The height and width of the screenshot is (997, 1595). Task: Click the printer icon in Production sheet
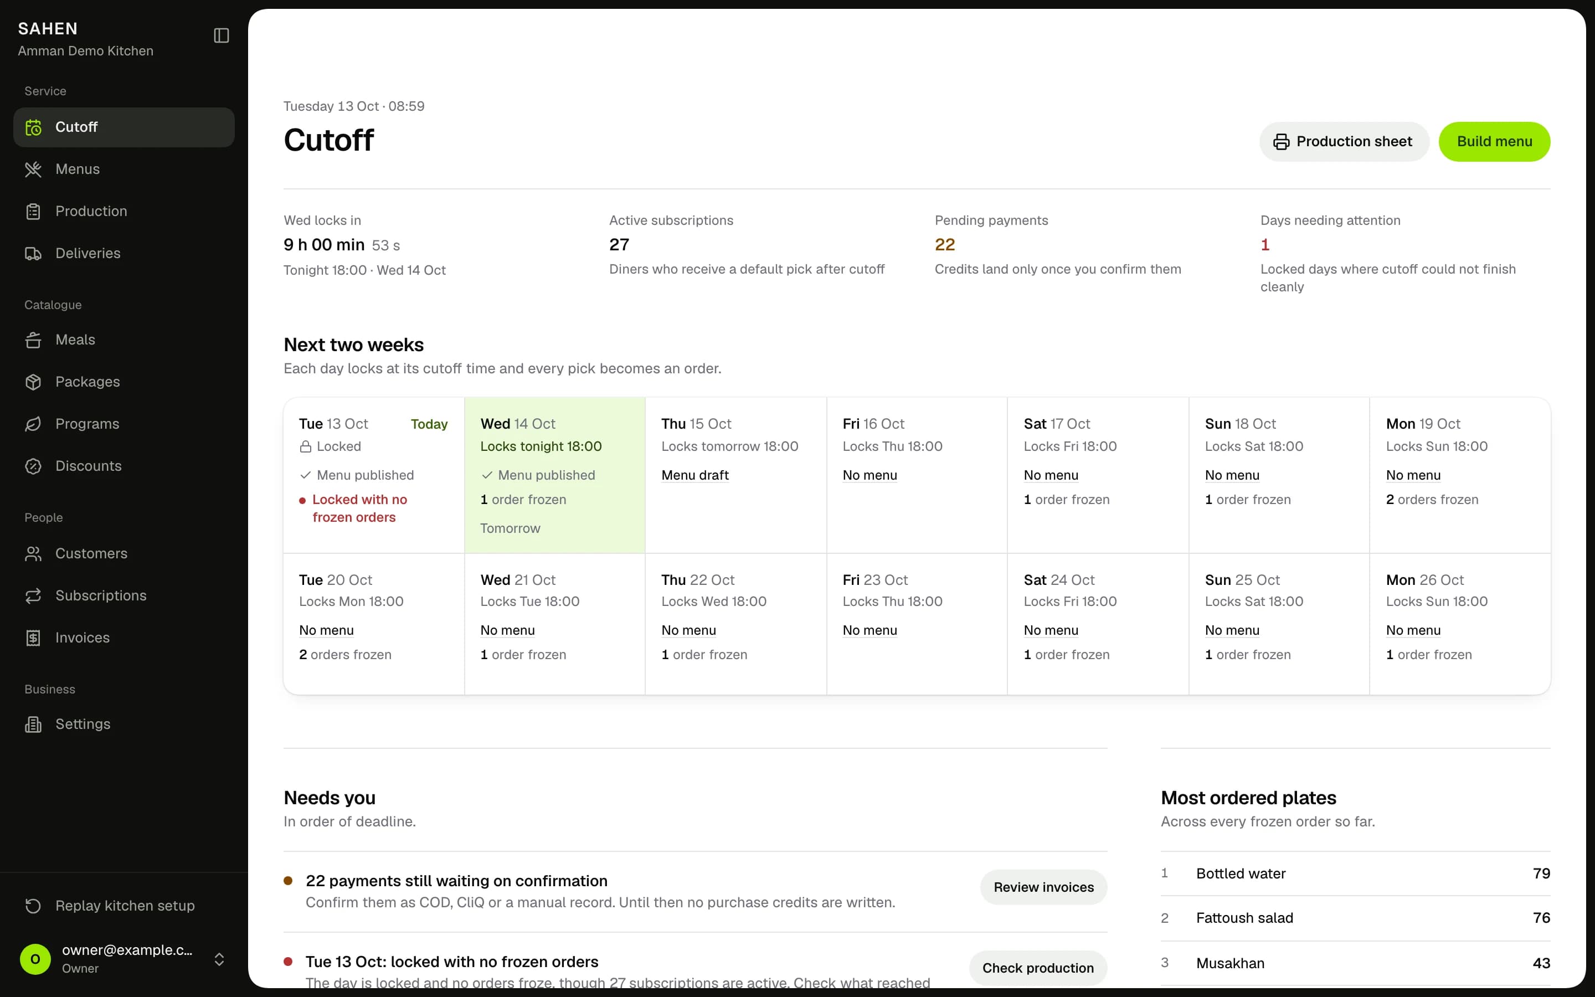click(x=1282, y=142)
